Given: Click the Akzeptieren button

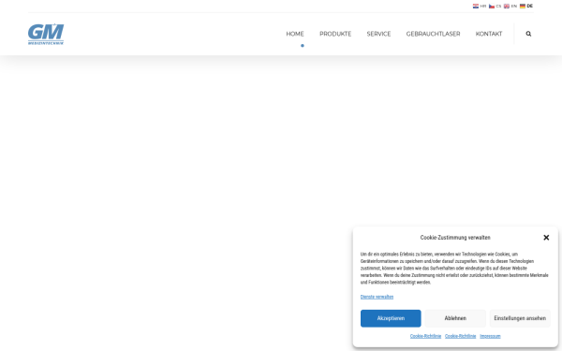Looking at the screenshot, I should point(391,318).
